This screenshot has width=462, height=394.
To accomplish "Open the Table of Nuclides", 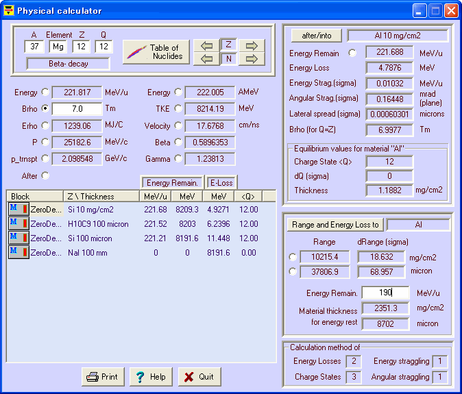I will click(156, 52).
